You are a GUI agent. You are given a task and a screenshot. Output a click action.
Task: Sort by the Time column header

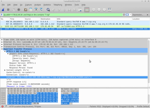click(17, 19)
